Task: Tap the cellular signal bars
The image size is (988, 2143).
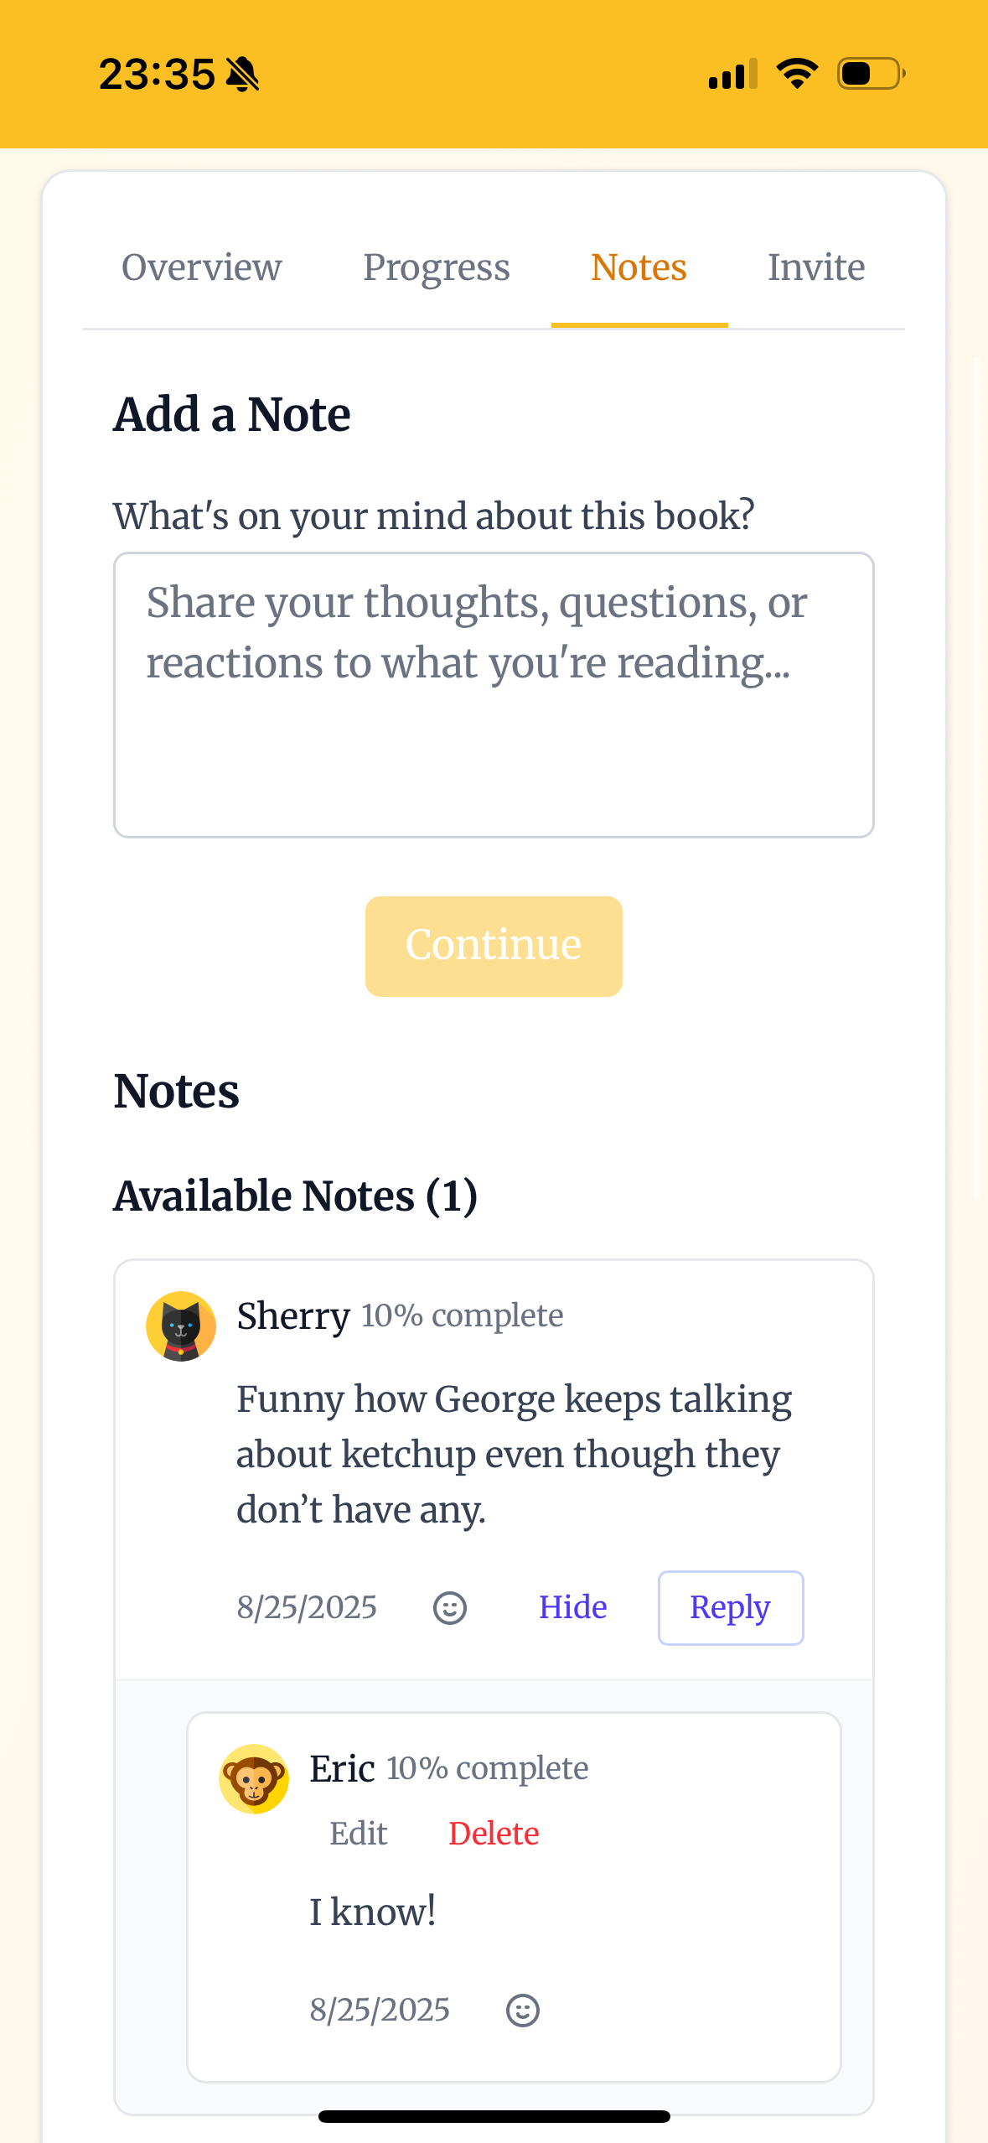Action: pos(732,74)
